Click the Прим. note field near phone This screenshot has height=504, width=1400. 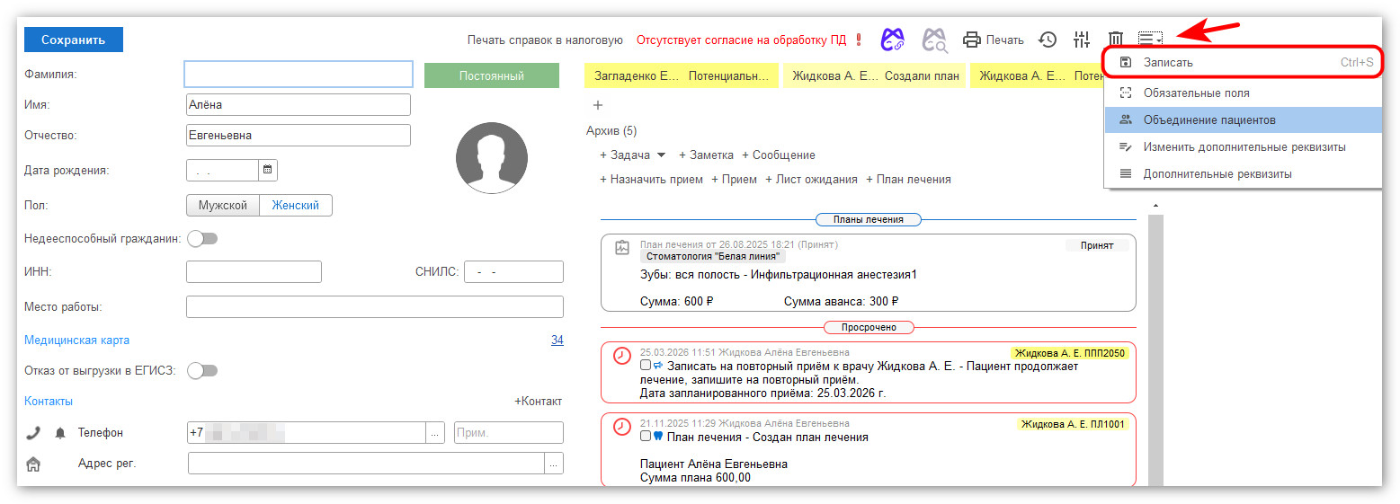click(509, 433)
